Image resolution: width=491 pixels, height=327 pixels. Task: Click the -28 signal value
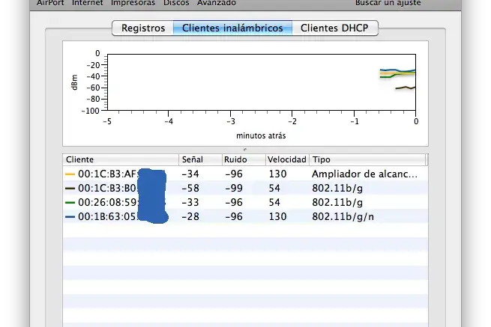pyautogui.click(x=190, y=217)
